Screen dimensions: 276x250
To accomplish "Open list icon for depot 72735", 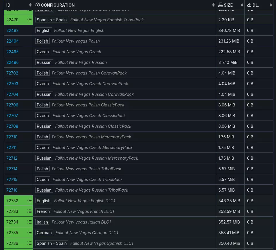I will click(29, 232).
